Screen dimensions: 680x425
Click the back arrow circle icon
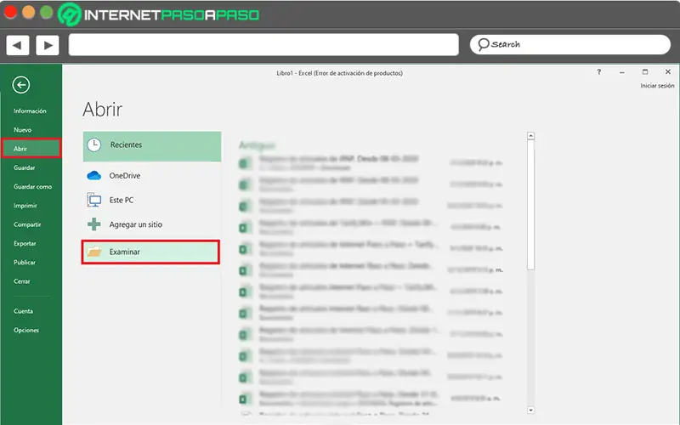[x=20, y=84]
